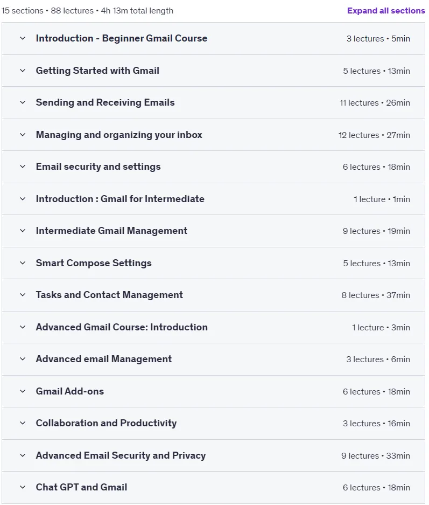Click the 12 lectures • 27min section summary
Image resolution: width=429 pixels, height=505 pixels.
click(x=374, y=135)
